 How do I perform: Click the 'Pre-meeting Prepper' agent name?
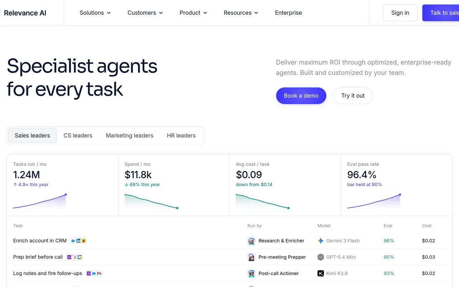click(282, 257)
